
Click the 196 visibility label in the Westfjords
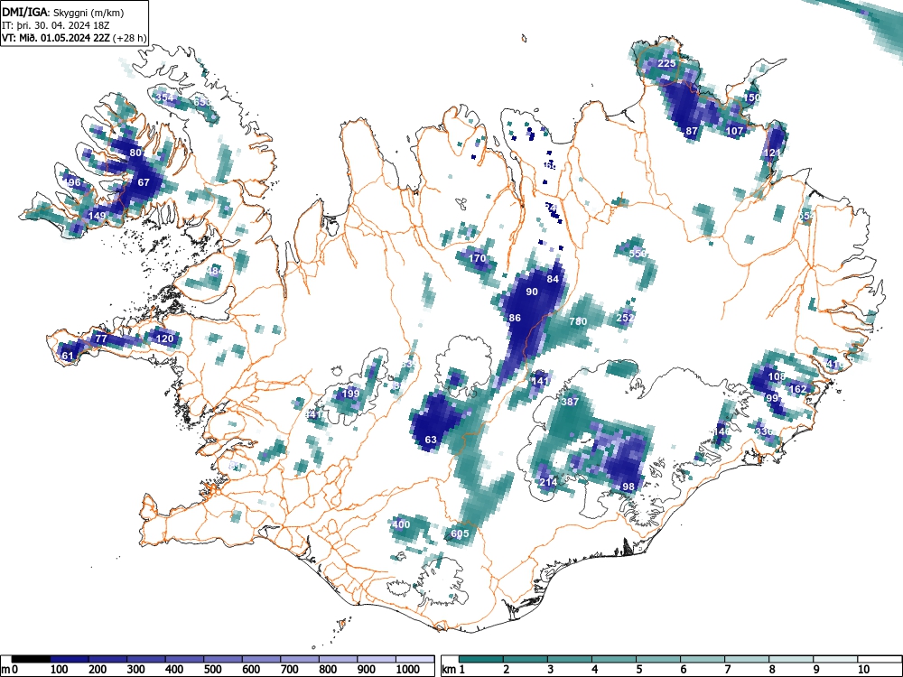coord(72,183)
